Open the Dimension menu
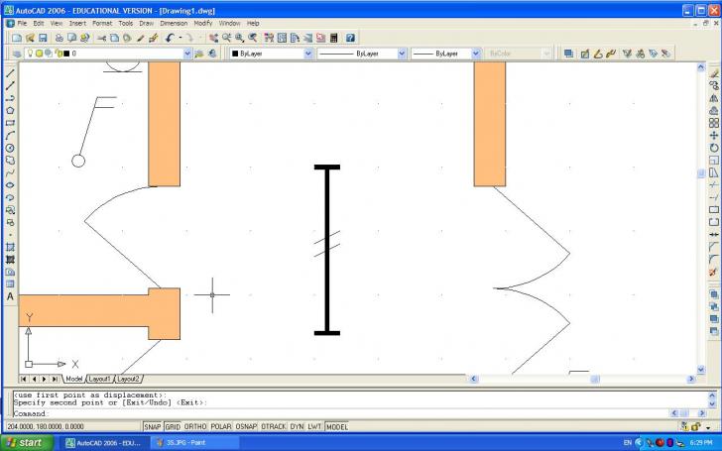722x451 pixels. [174, 23]
